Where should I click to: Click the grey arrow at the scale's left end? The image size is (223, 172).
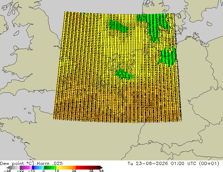pos(8,167)
